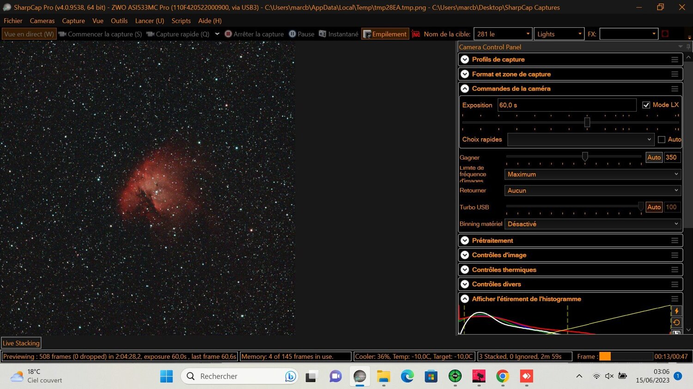Open drag handle menu for Contrôles d'image
The image size is (693, 389).
(x=675, y=255)
